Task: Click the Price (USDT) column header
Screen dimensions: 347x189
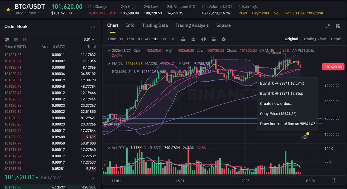Action: tap(15, 47)
